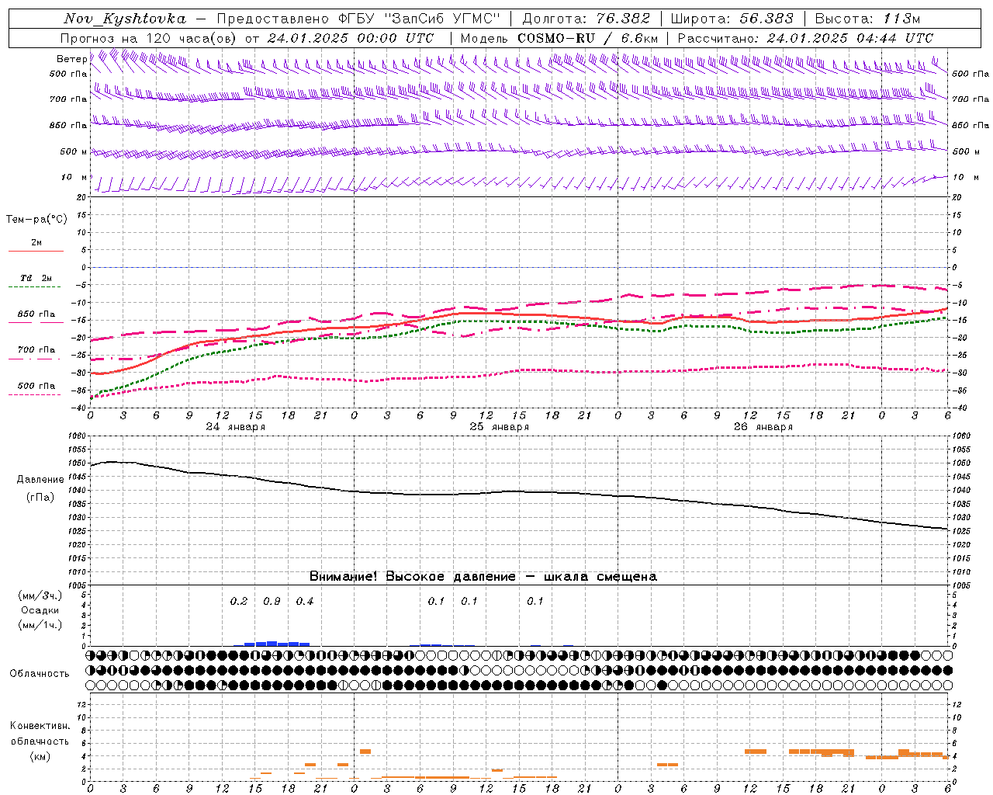
Task: Click the dashed line sample under 'Td 2м'
Action: click(x=36, y=287)
